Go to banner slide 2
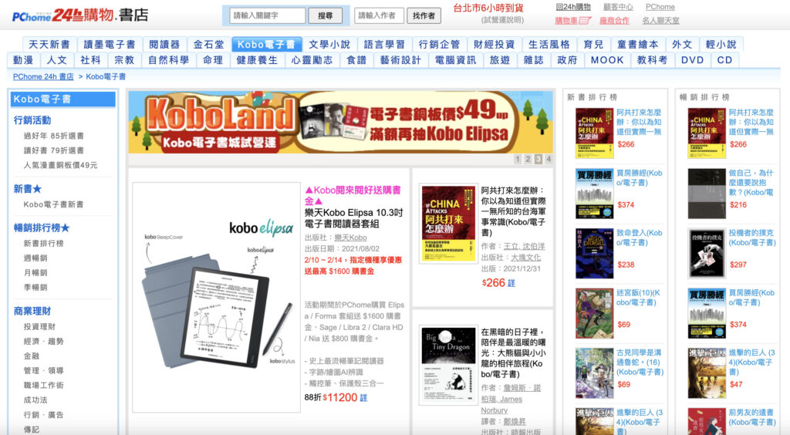The width and height of the screenshot is (790, 435). click(528, 159)
